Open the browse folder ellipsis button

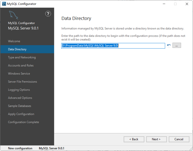click(177, 45)
